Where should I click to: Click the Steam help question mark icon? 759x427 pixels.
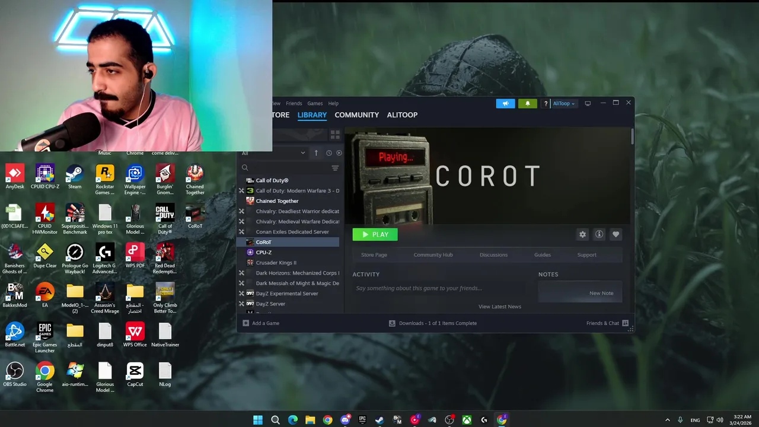[546, 104]
